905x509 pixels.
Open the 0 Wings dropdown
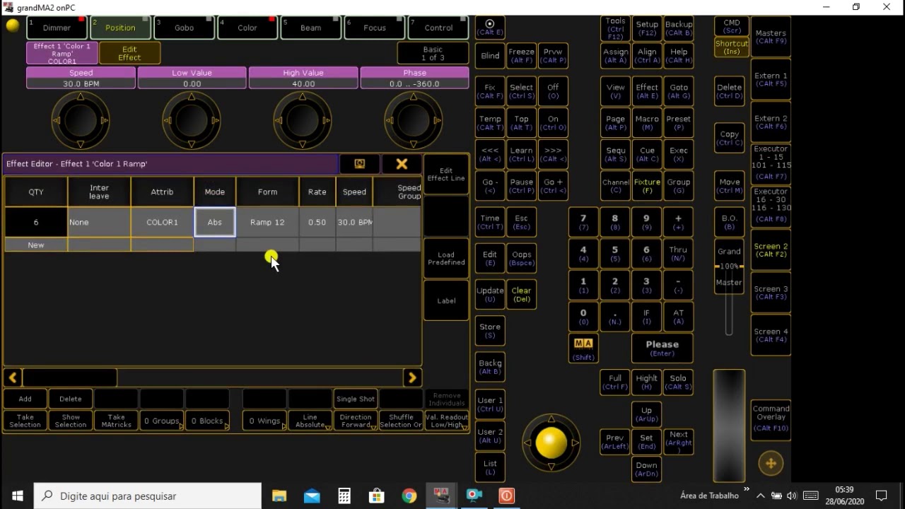[264, 421]
